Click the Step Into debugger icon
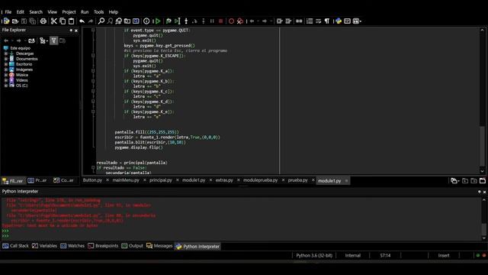The width and height of the screenshot is (488, 275). coord(186,21)
